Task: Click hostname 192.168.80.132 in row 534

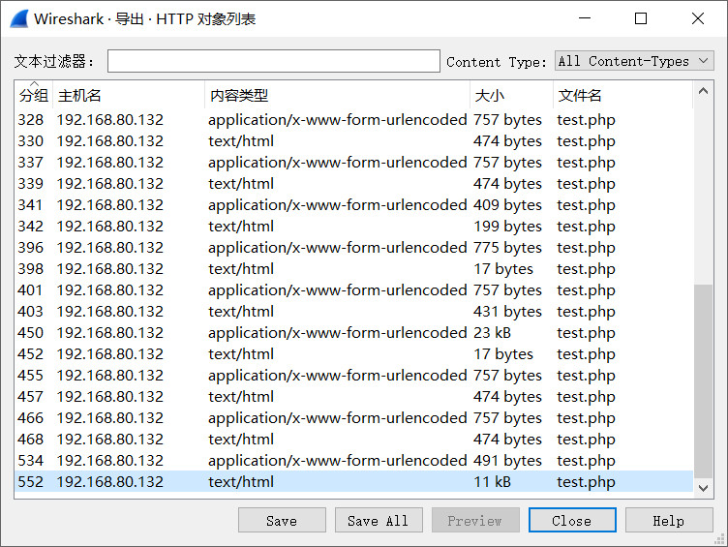Action: click(110, 461)
